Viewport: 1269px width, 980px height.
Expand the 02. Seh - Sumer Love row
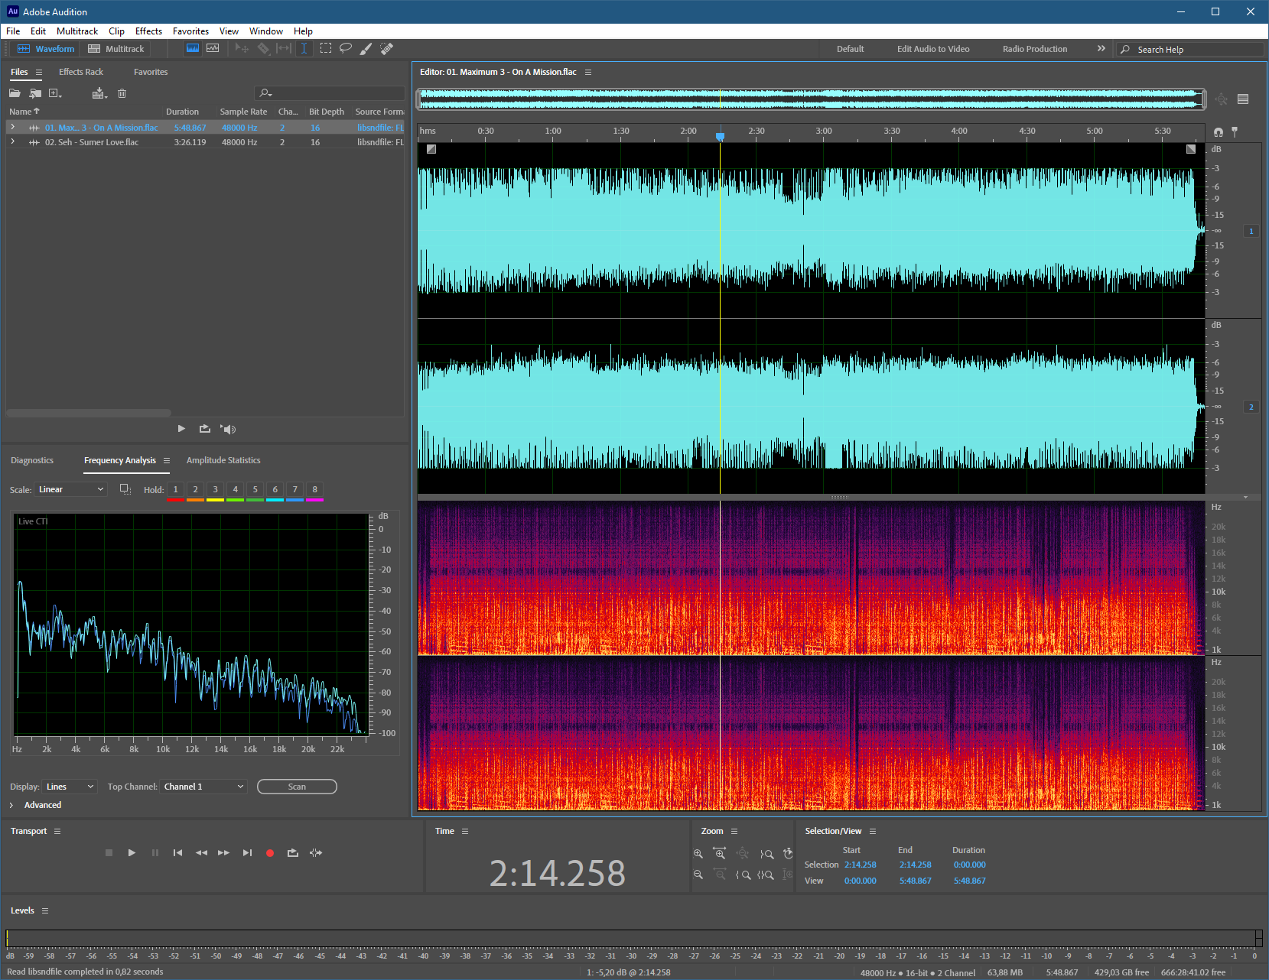12,141
